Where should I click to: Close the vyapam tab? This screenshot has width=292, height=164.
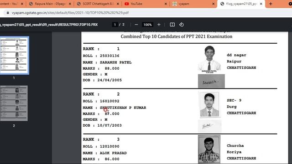click(x=214, y=4)
